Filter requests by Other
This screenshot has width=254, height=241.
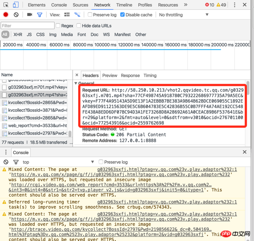(x=141, y=35)
